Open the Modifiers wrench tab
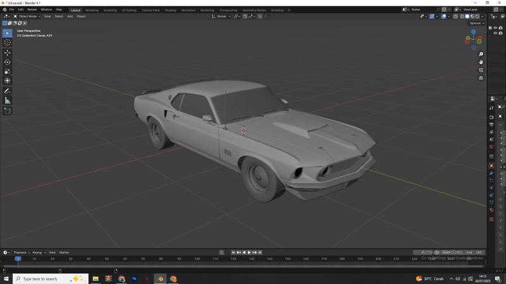Screen dimensions: 506x284 (x=491, y=173)
